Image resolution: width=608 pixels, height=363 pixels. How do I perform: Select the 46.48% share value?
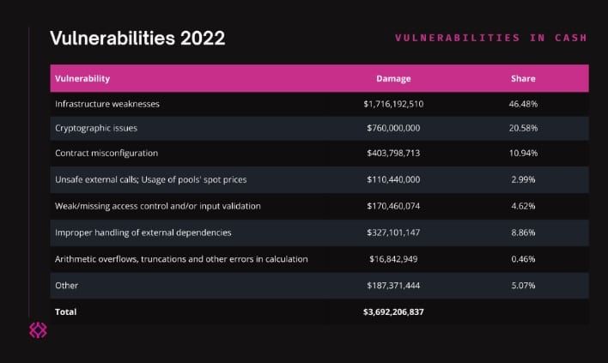(523, 104)
